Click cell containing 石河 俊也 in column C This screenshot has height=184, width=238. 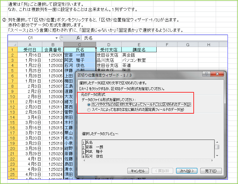80,65
